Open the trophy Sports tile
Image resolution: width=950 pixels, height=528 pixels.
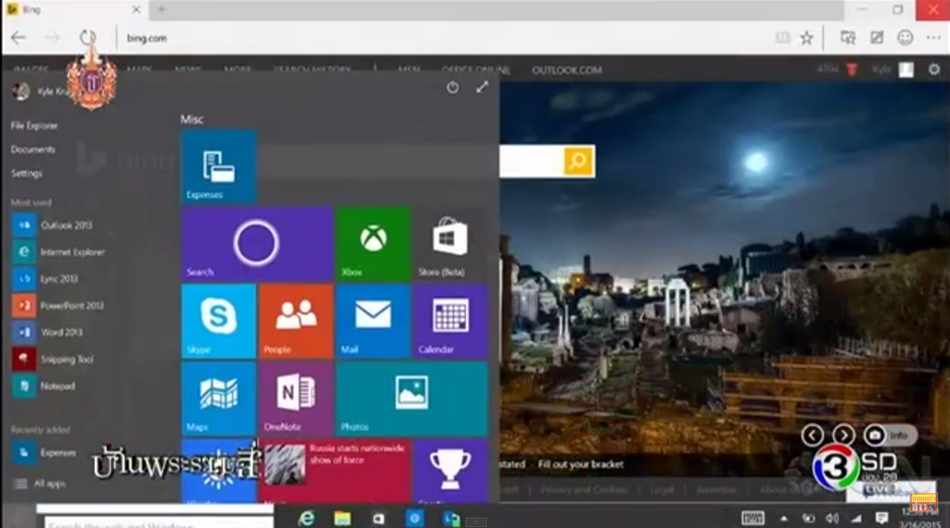pos(450,471)
